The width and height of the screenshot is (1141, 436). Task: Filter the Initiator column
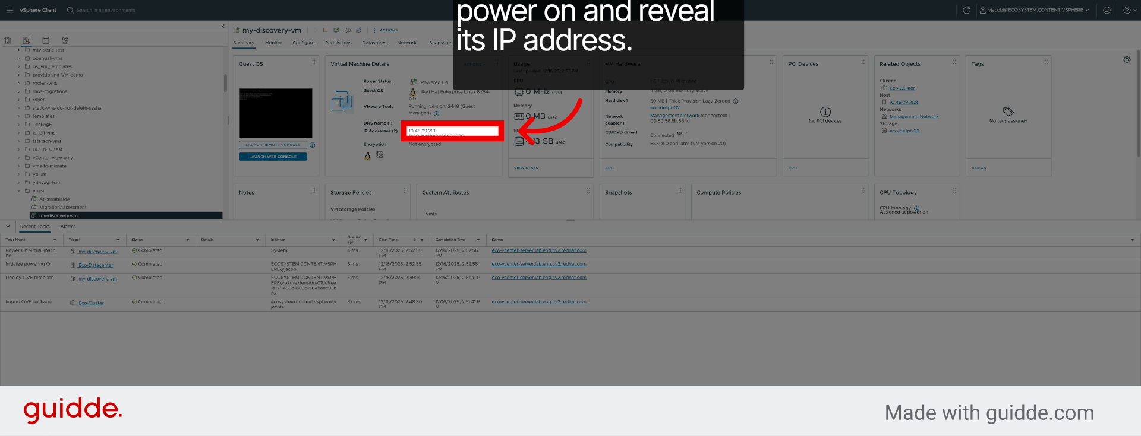[333, 240]
